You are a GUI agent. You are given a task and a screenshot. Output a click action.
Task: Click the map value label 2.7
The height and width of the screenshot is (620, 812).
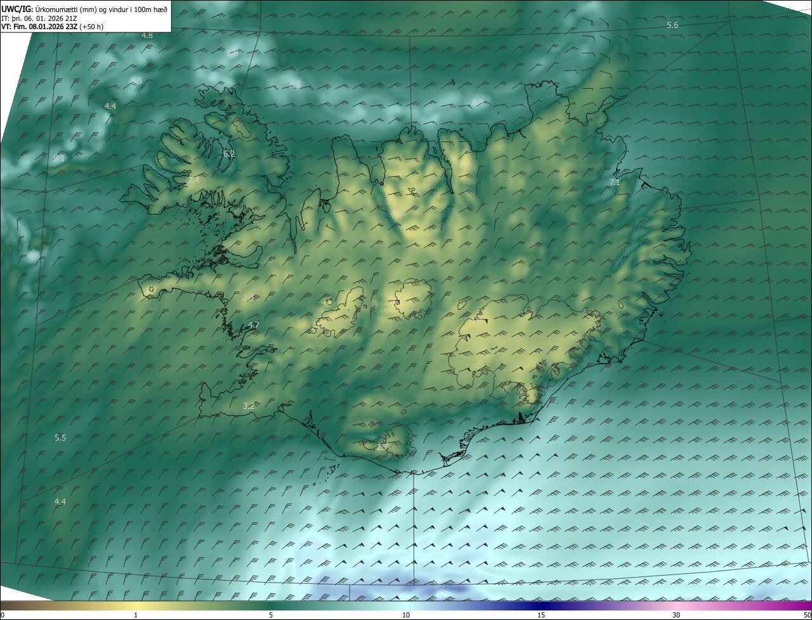pyautogui.click(x=382, y=448)
